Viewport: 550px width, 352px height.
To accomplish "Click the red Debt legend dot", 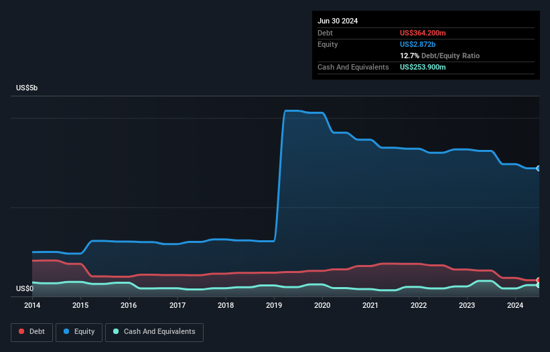I will [x=21, y=331].
